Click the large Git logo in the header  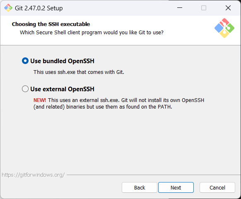pos(224,28)
